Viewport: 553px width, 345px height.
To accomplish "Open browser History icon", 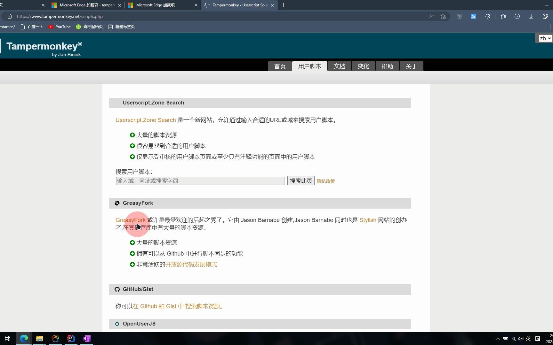I will pos(517,16).
